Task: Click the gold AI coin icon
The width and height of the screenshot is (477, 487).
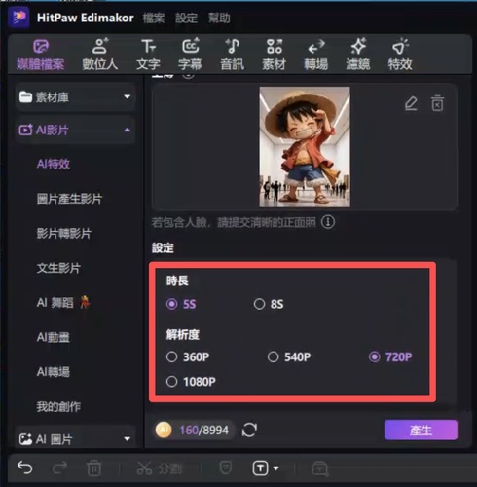Action: point(164,430)
